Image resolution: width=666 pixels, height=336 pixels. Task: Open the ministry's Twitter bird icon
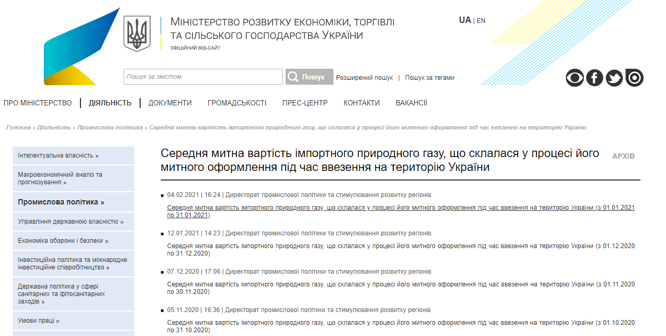614,78
